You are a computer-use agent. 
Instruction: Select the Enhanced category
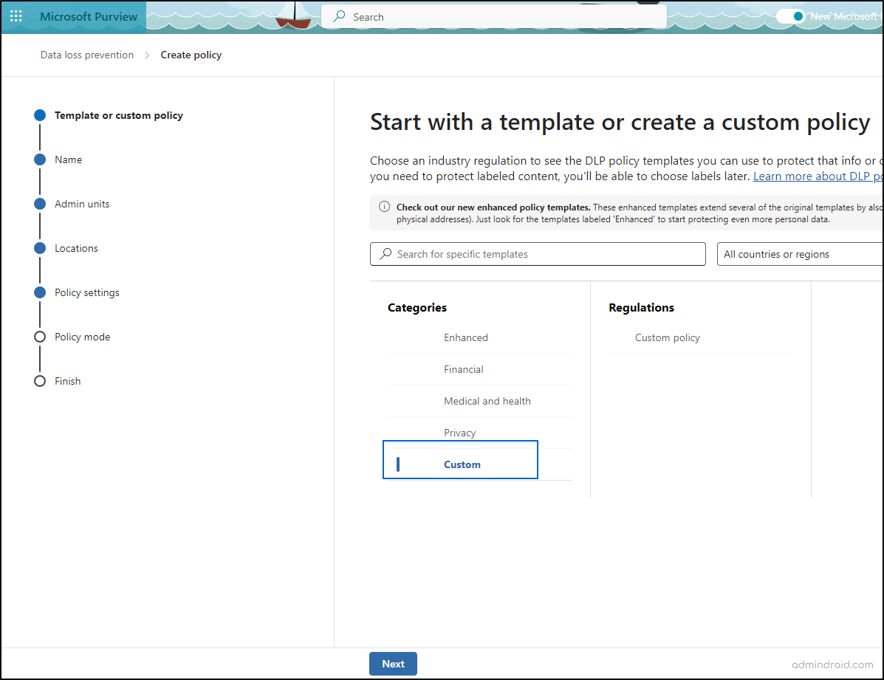[x=465, y=337]
